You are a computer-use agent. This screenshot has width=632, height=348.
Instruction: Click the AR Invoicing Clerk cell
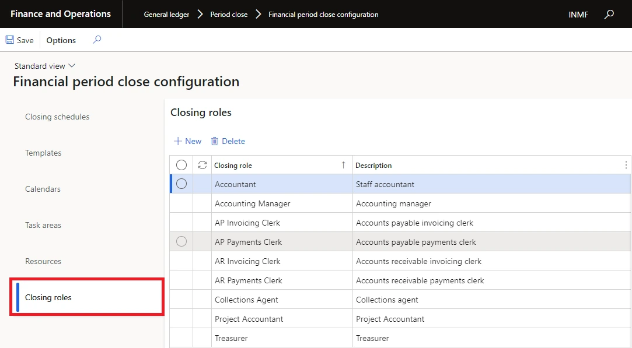click(282, 261)
